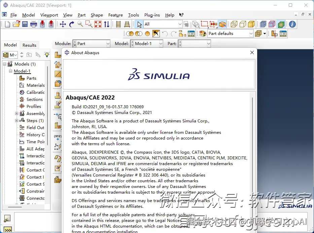Expand the Steps (1) tree node
Image resolution: width=314 pixels, height=233 pixels.
click(16, 120)
